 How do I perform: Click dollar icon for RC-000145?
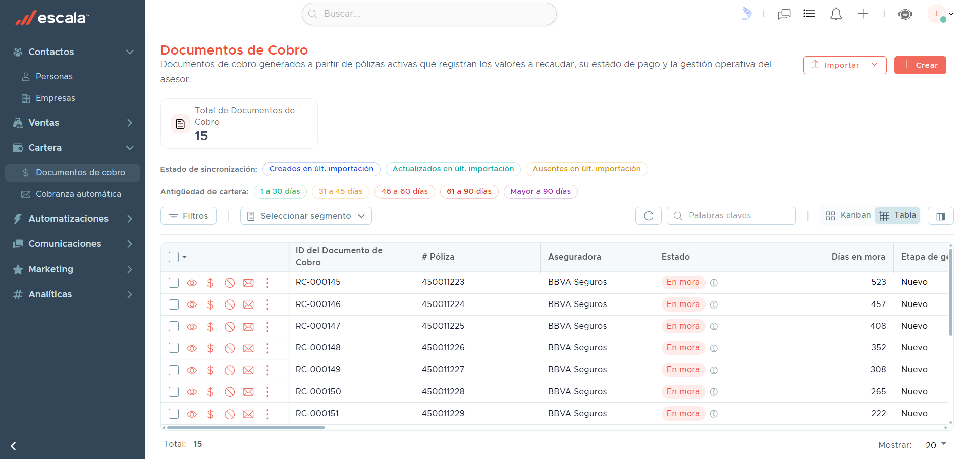[x=210, y=283]
